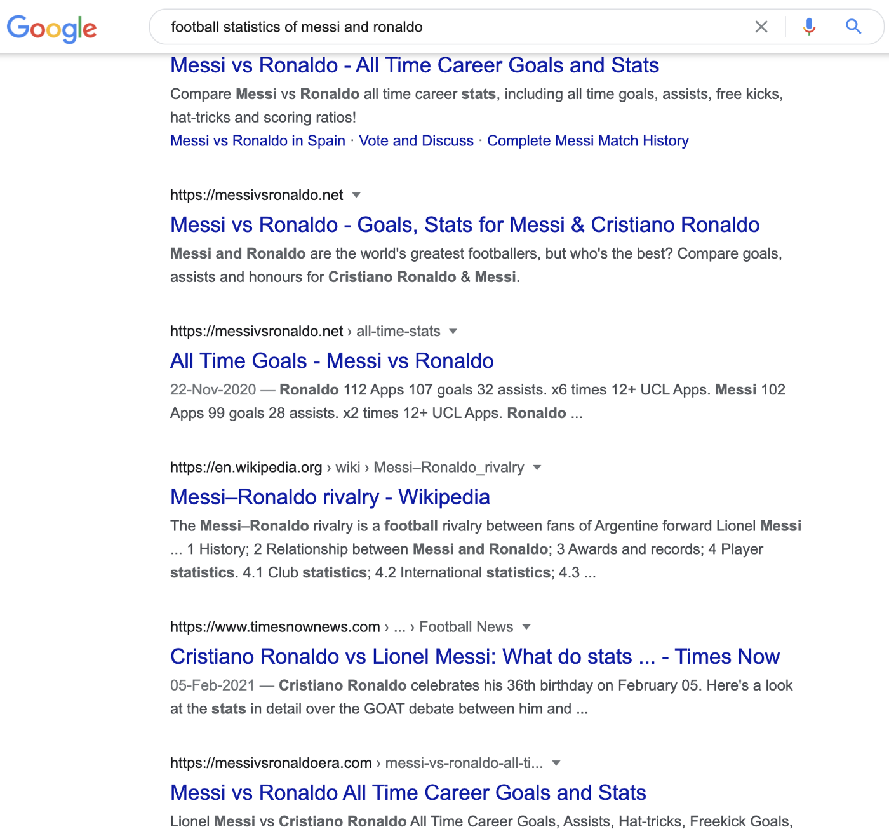Submit search using magnifying glass icon
This screenshot has height=836, width=889.
click(853, 27)
